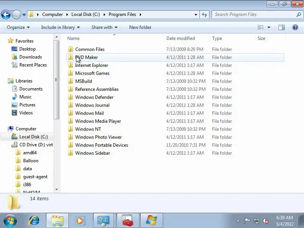The height and width of the screenshot is (228, 304).
Task: Select the Windows Defender folder icon
Action: tap(70, 97)
